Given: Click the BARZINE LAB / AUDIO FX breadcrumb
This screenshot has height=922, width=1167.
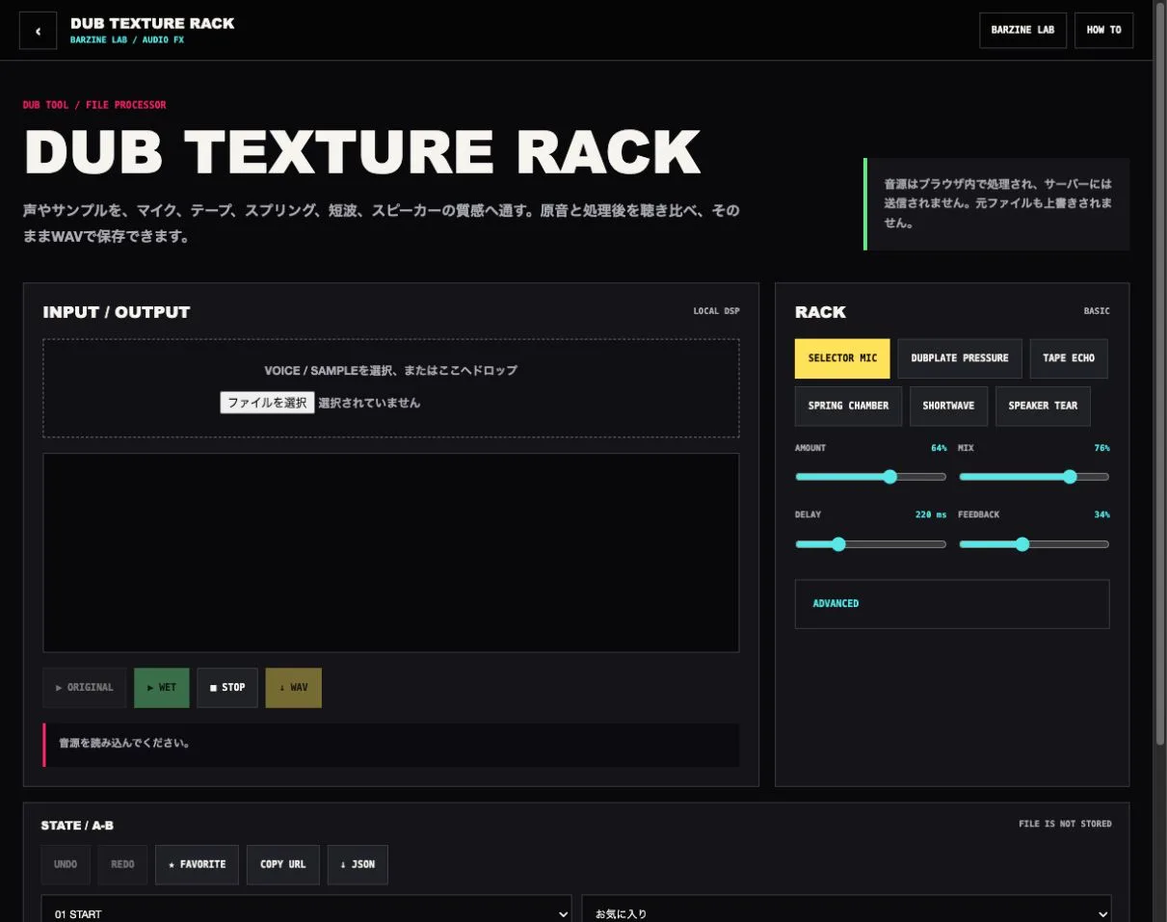Looking at the screenshot, I should coord(127,41).
